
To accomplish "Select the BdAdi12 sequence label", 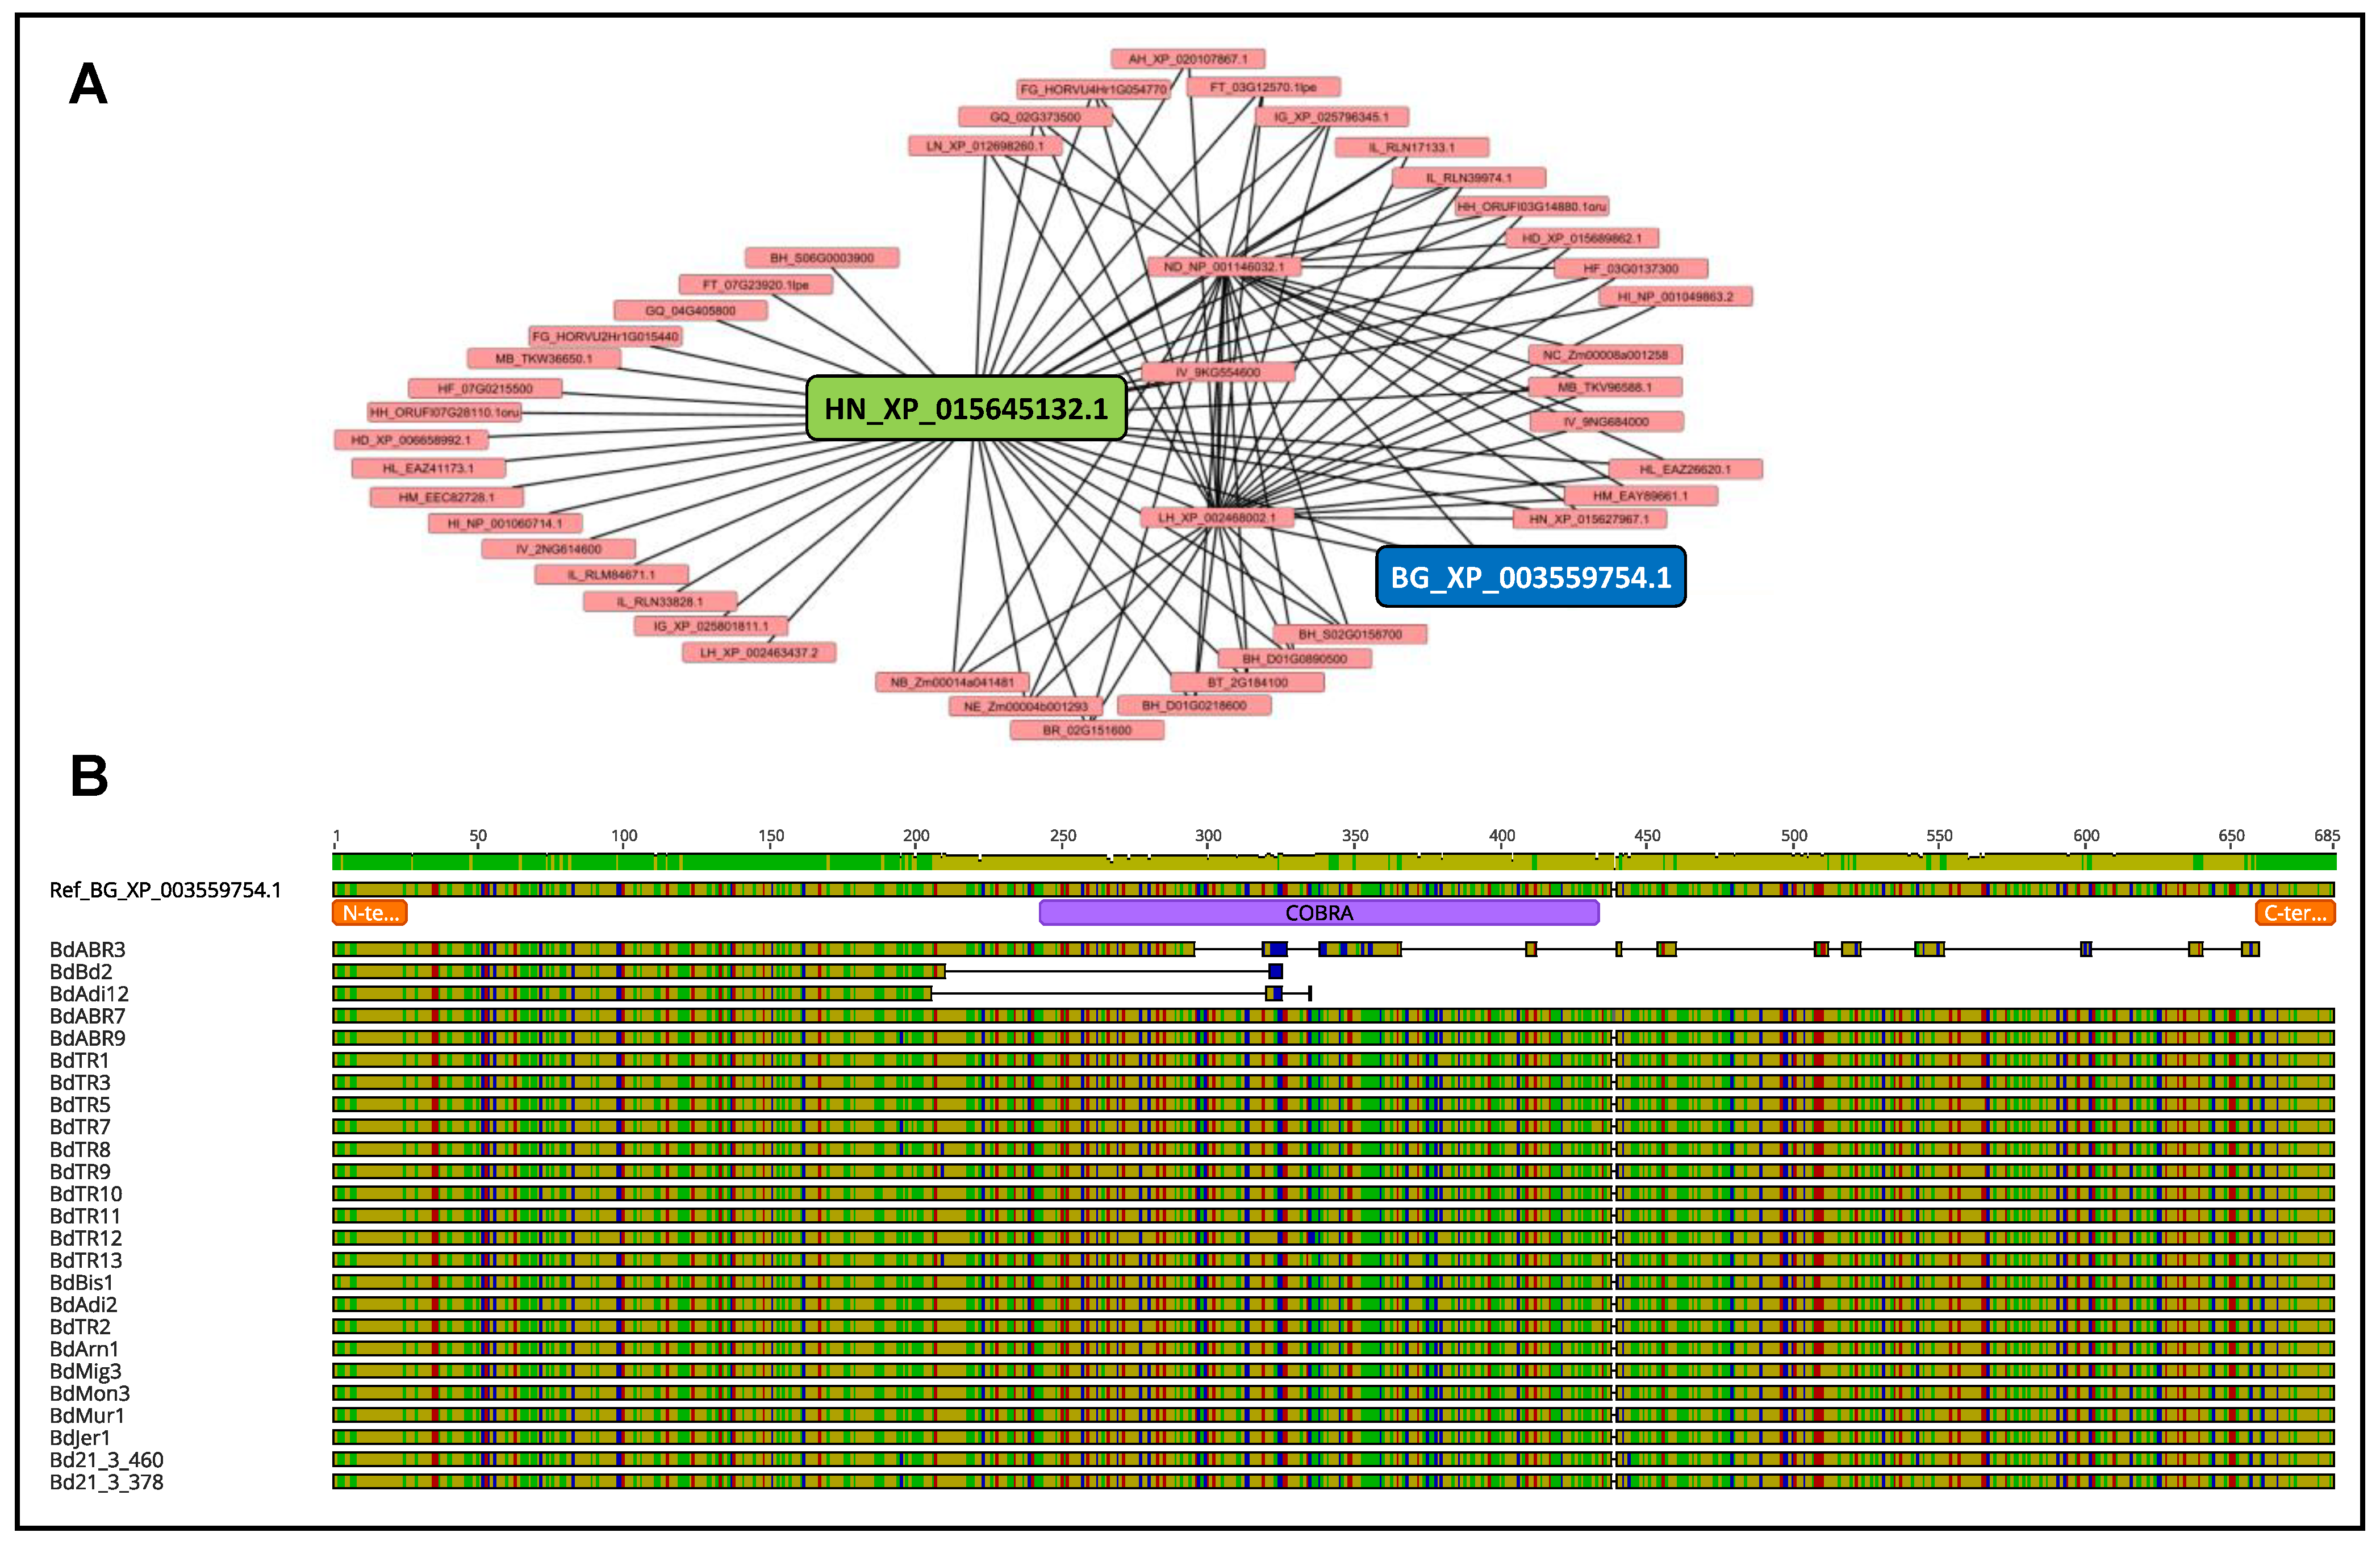I will point(89,994).
